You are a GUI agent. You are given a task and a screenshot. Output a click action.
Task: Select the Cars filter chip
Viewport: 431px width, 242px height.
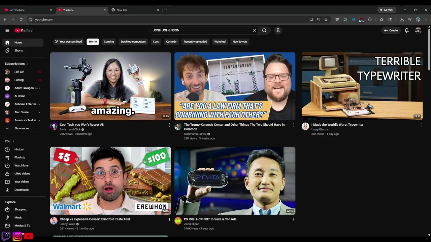click(156, 42)
